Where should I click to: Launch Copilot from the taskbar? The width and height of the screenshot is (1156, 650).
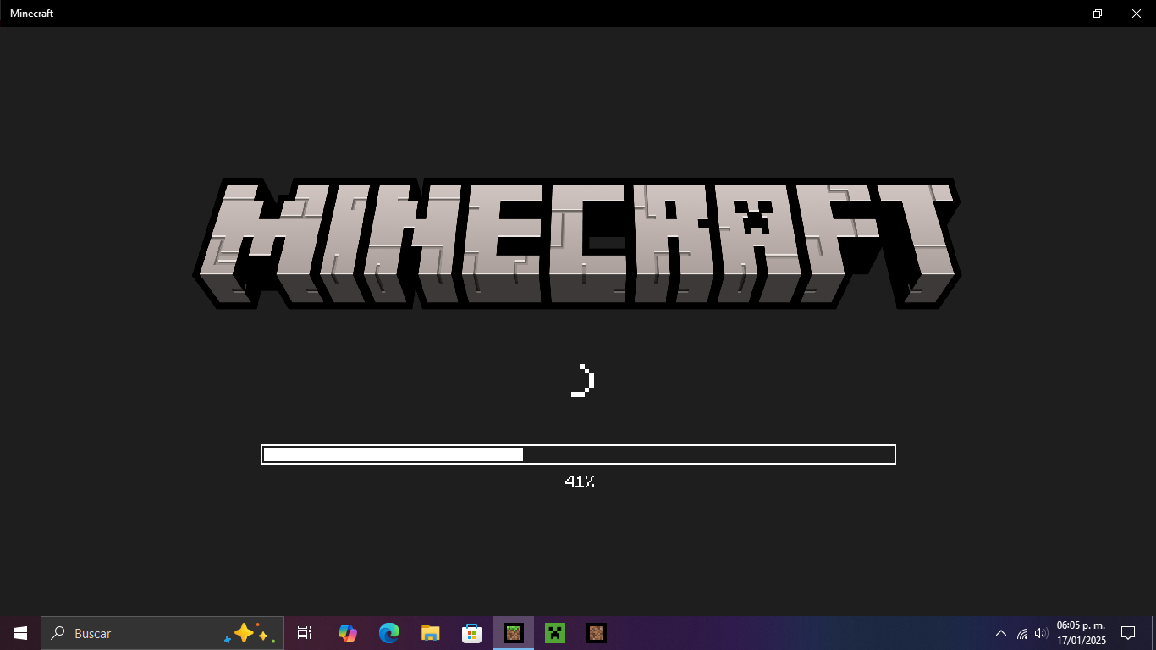tap(347, 633)
